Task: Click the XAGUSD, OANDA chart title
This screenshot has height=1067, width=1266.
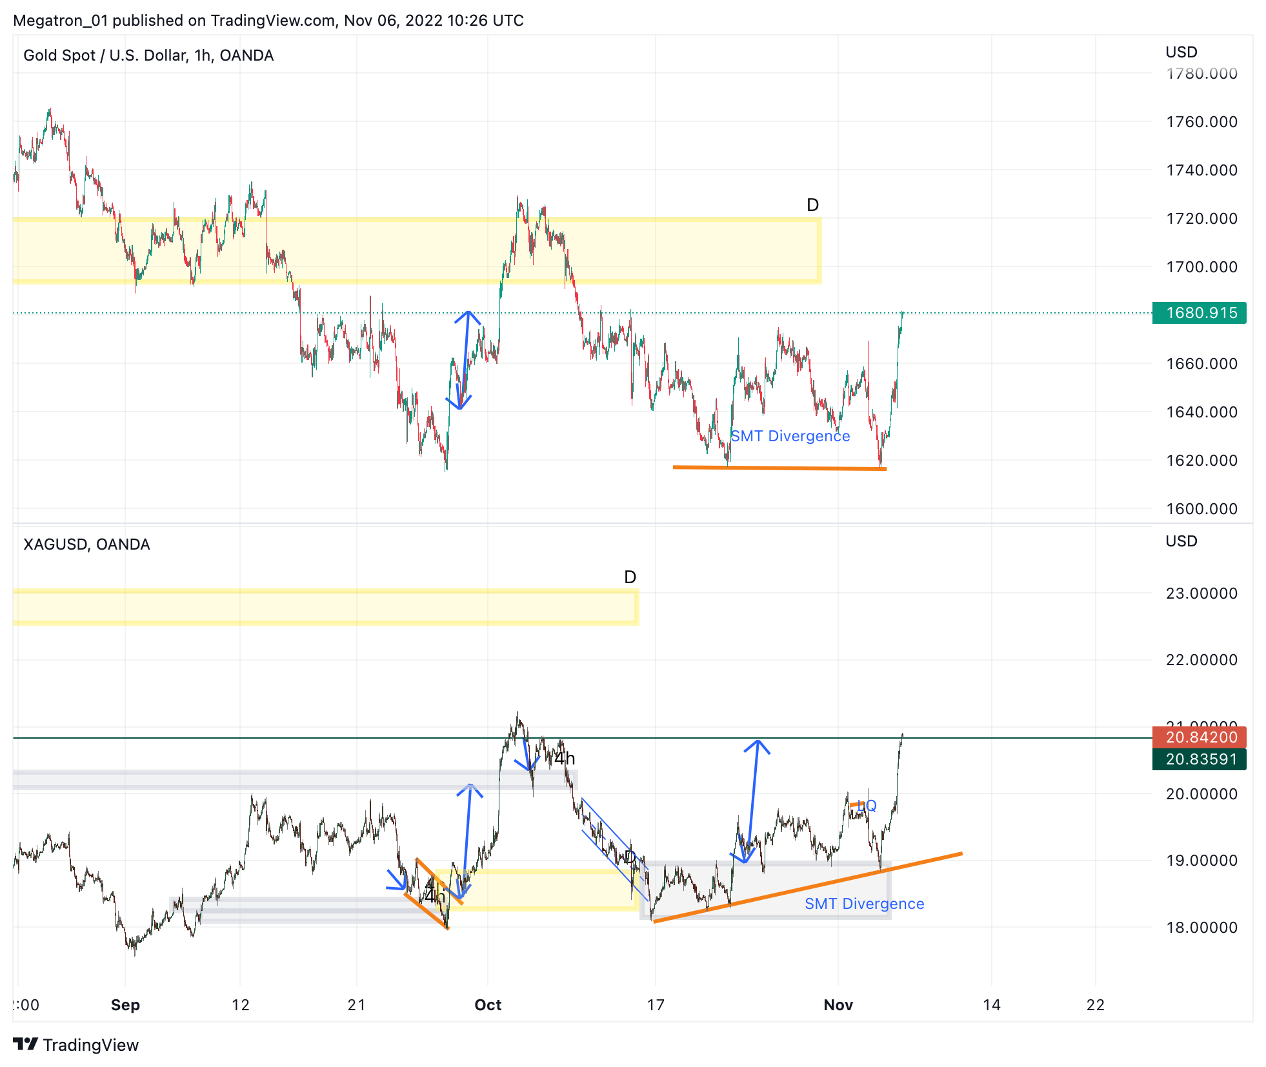Action: tap(86, 544)
